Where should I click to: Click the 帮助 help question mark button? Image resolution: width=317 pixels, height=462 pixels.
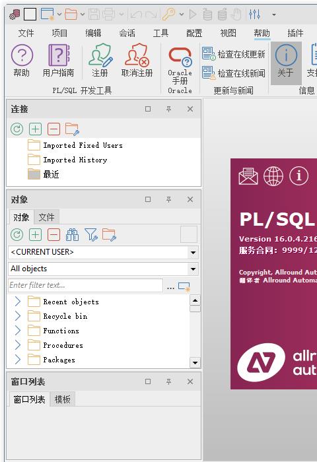(22, 61)
